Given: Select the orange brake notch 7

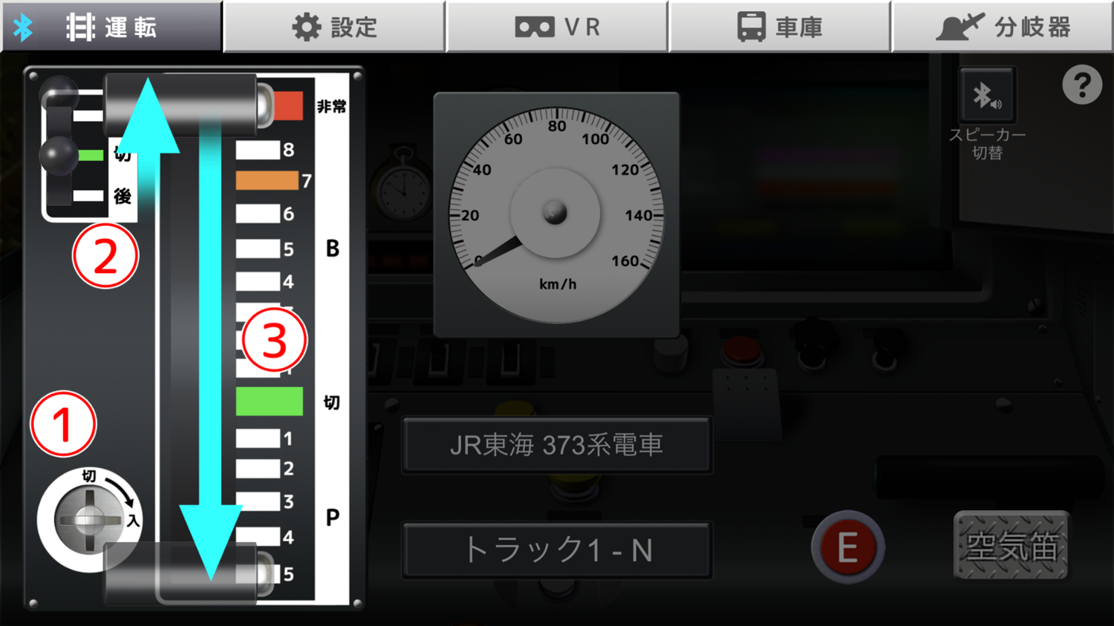Looking at the screenshot, I should 267,180.
